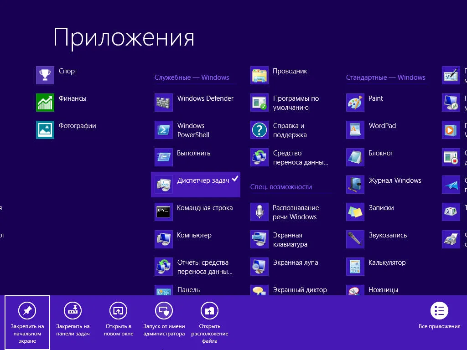Open the Компьютер icon
Screen dimensions: 467x350
(164, 239)
